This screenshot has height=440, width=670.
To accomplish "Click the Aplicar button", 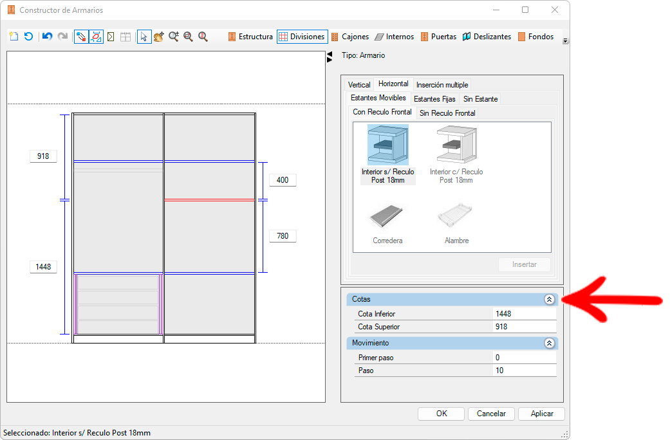I will (541, 414).
